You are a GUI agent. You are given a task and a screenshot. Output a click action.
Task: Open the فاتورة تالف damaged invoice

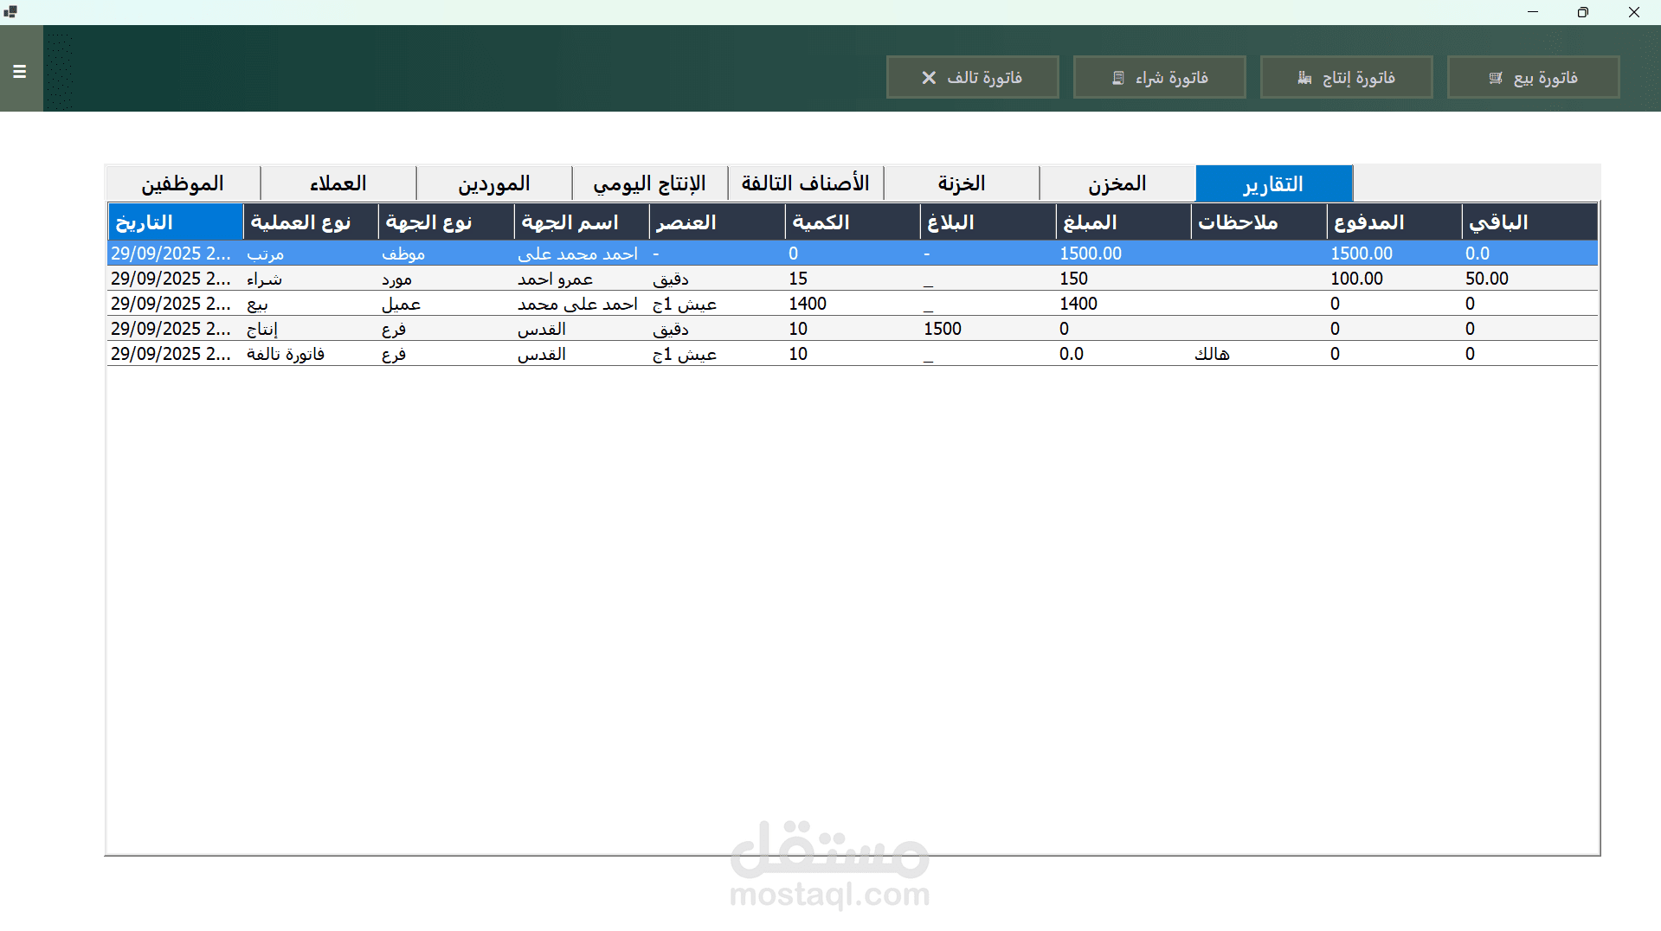point(972,78)
